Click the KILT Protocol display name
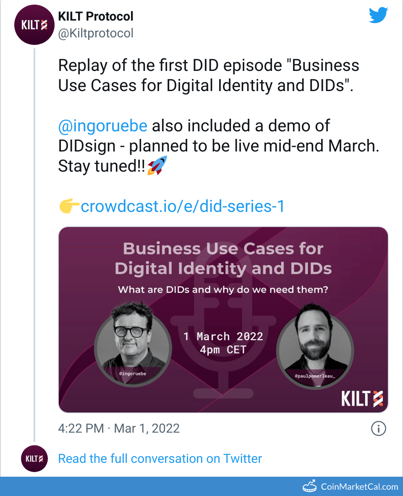The width and height of the screenshot is (403, 496). click(96, 16)
